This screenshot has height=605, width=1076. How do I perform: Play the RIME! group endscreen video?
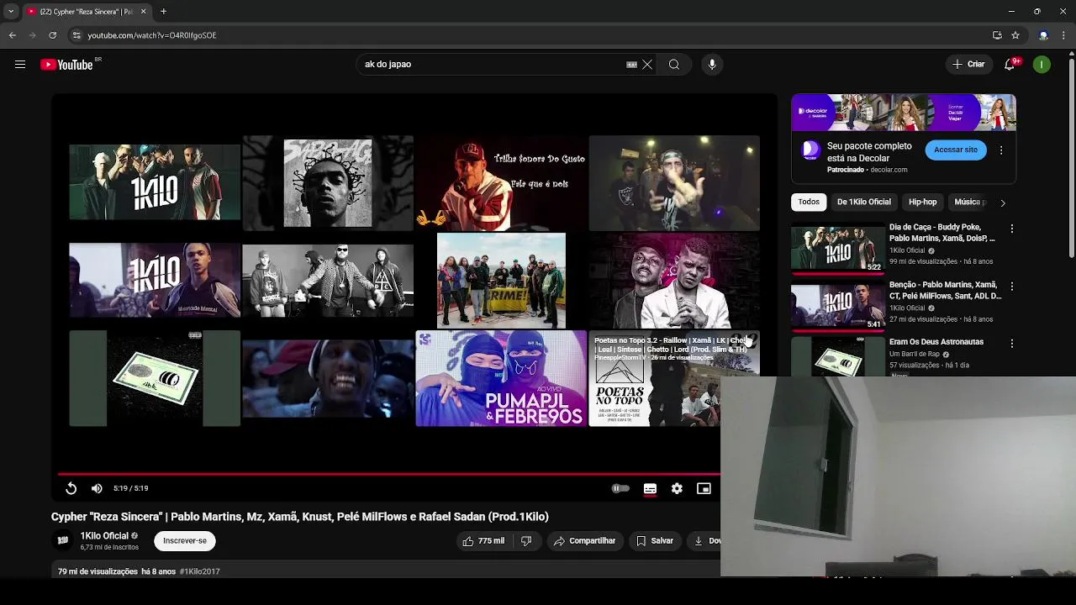tap(501, 281)
